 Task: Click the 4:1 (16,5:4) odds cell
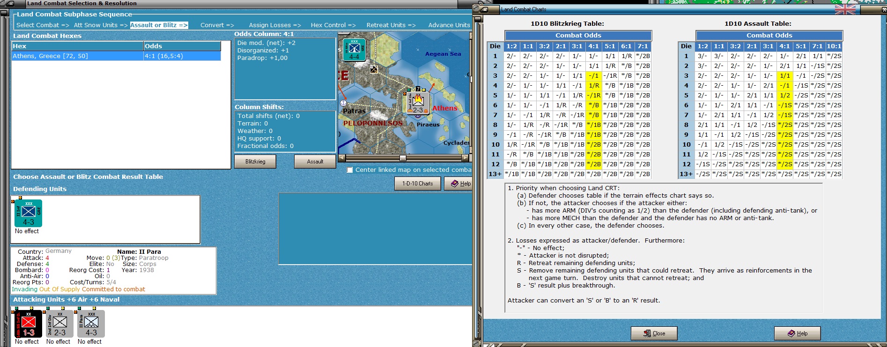click(x=182, y=56)
